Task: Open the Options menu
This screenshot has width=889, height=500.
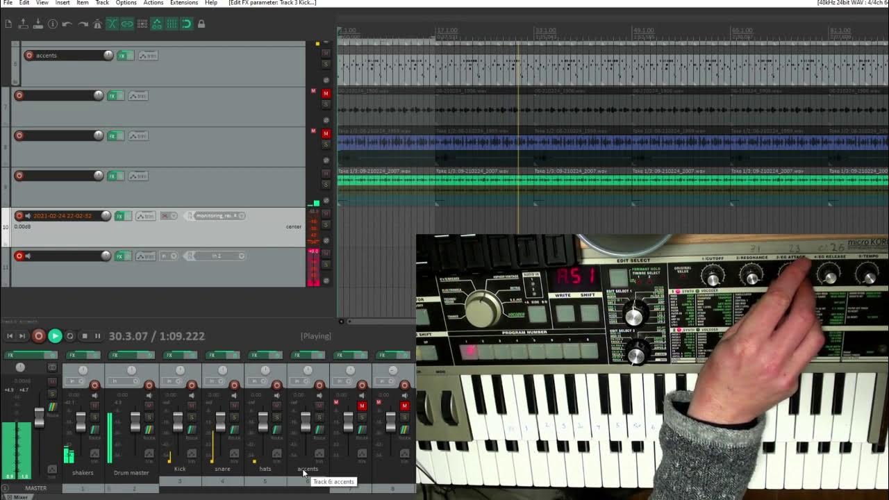Action: tap(126, 3)
